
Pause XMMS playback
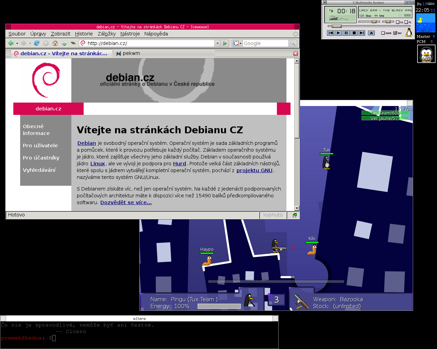[x=346, y=33]
